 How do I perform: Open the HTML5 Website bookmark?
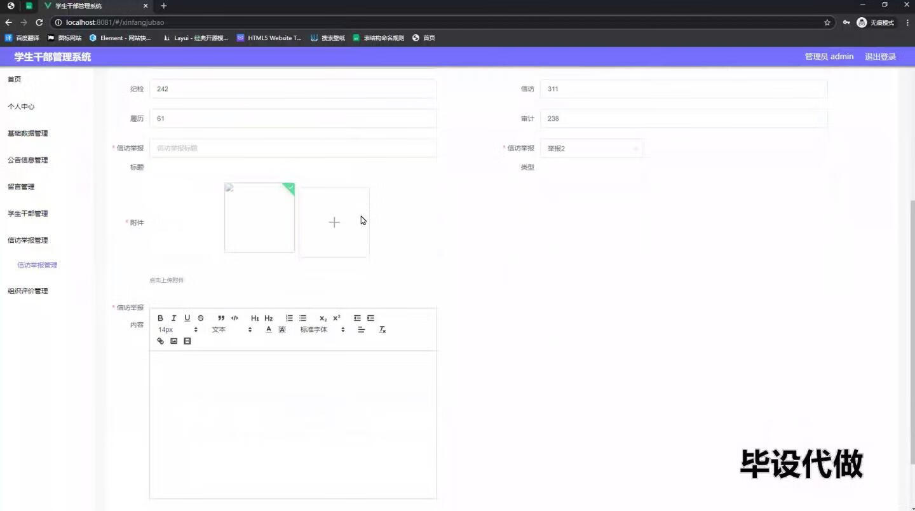pos(269,38)
